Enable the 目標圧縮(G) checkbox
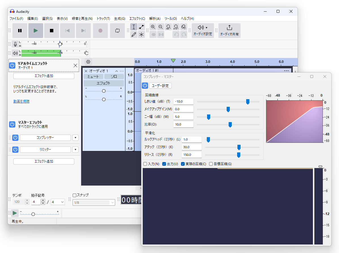 [211, 164]
